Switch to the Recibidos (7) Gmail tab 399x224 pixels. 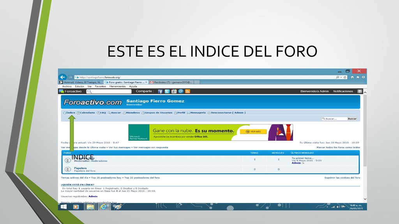[x=171, y=82]
